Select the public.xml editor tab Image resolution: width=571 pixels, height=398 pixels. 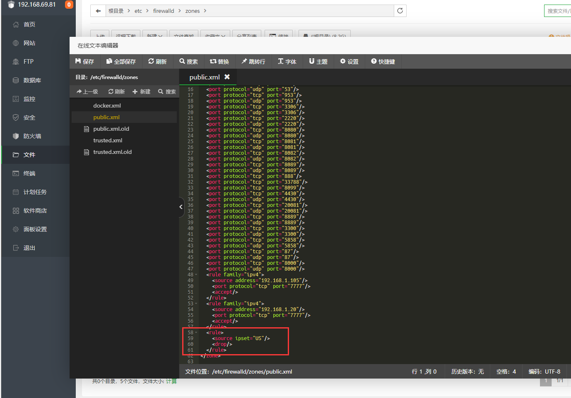coord(205,77)
